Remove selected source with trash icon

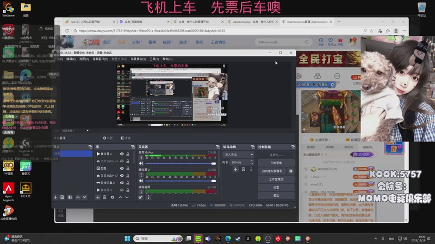pyautogui.click(x=104, y=197)
